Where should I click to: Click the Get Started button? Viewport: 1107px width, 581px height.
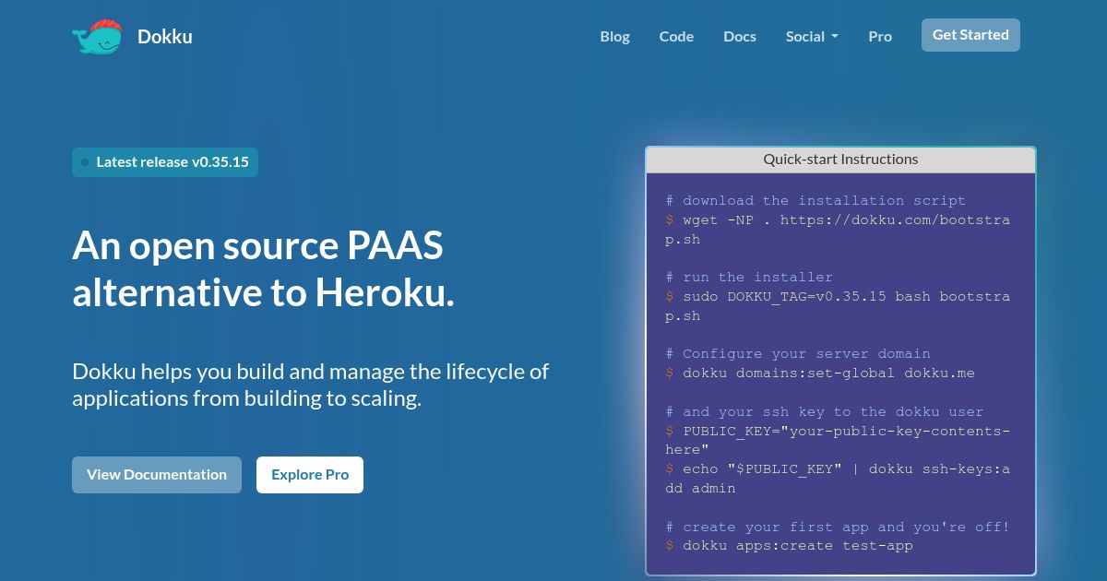970,34
